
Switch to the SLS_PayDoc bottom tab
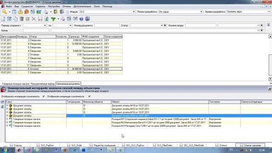[45, 145]
